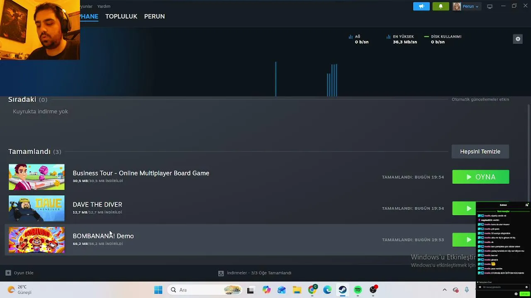The image size is (531, 298).
Task: Open chat community users icon
Action: click(527, 205)
